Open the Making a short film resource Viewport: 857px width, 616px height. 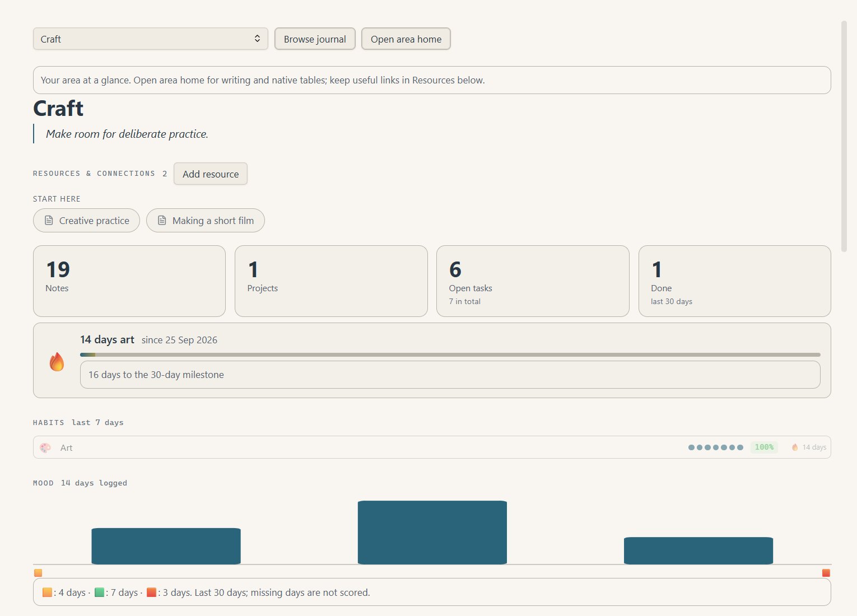click(x=206, y=221)
